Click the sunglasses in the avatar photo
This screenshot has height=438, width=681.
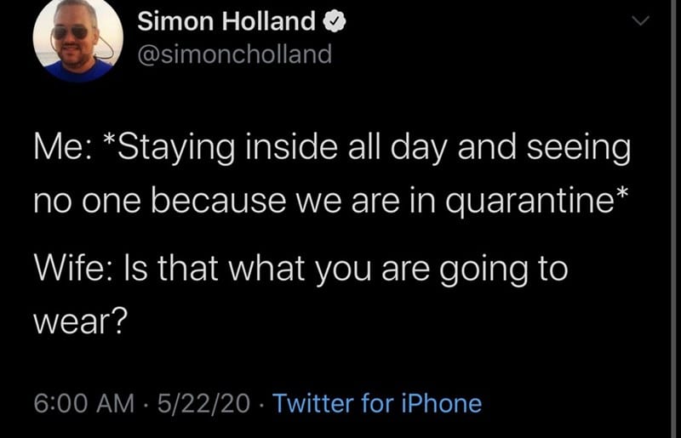(70, 31)
